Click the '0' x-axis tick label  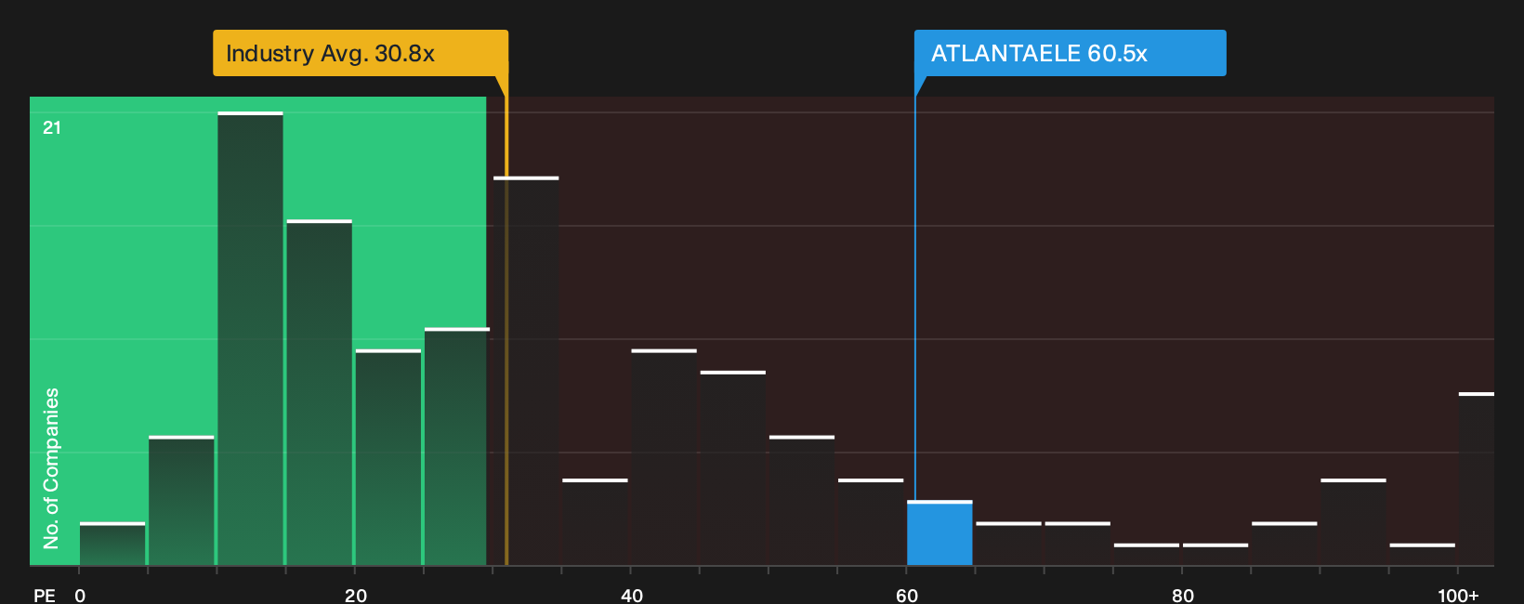(x=80, y=595)
